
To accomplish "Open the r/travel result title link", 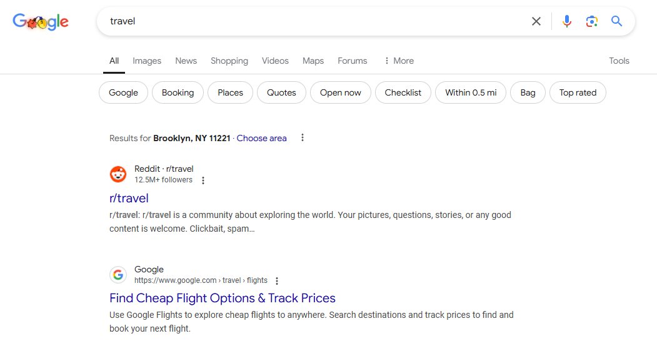I will 129,199.
